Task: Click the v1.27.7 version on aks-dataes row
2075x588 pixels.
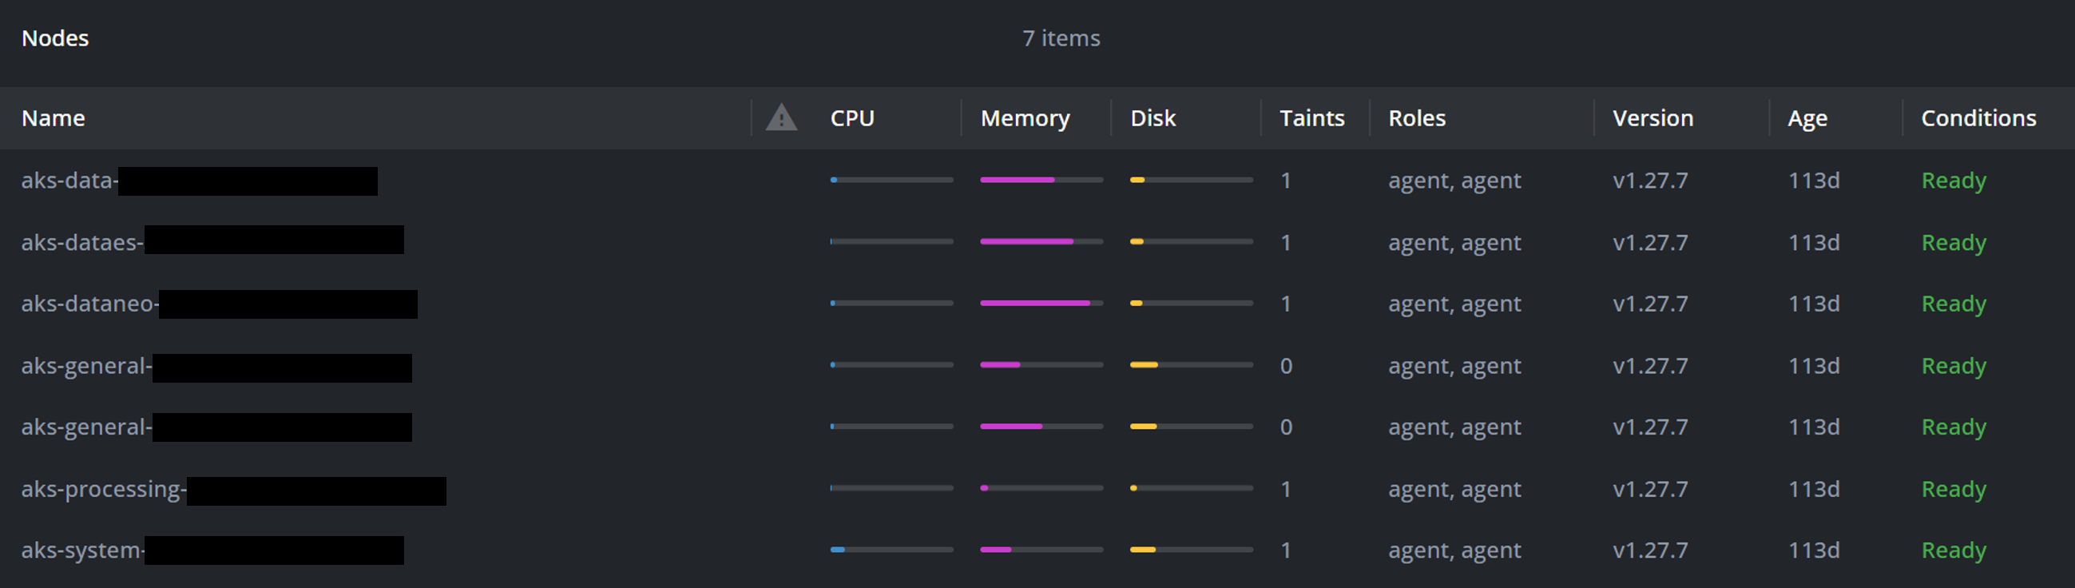Action: (1652, 242)
